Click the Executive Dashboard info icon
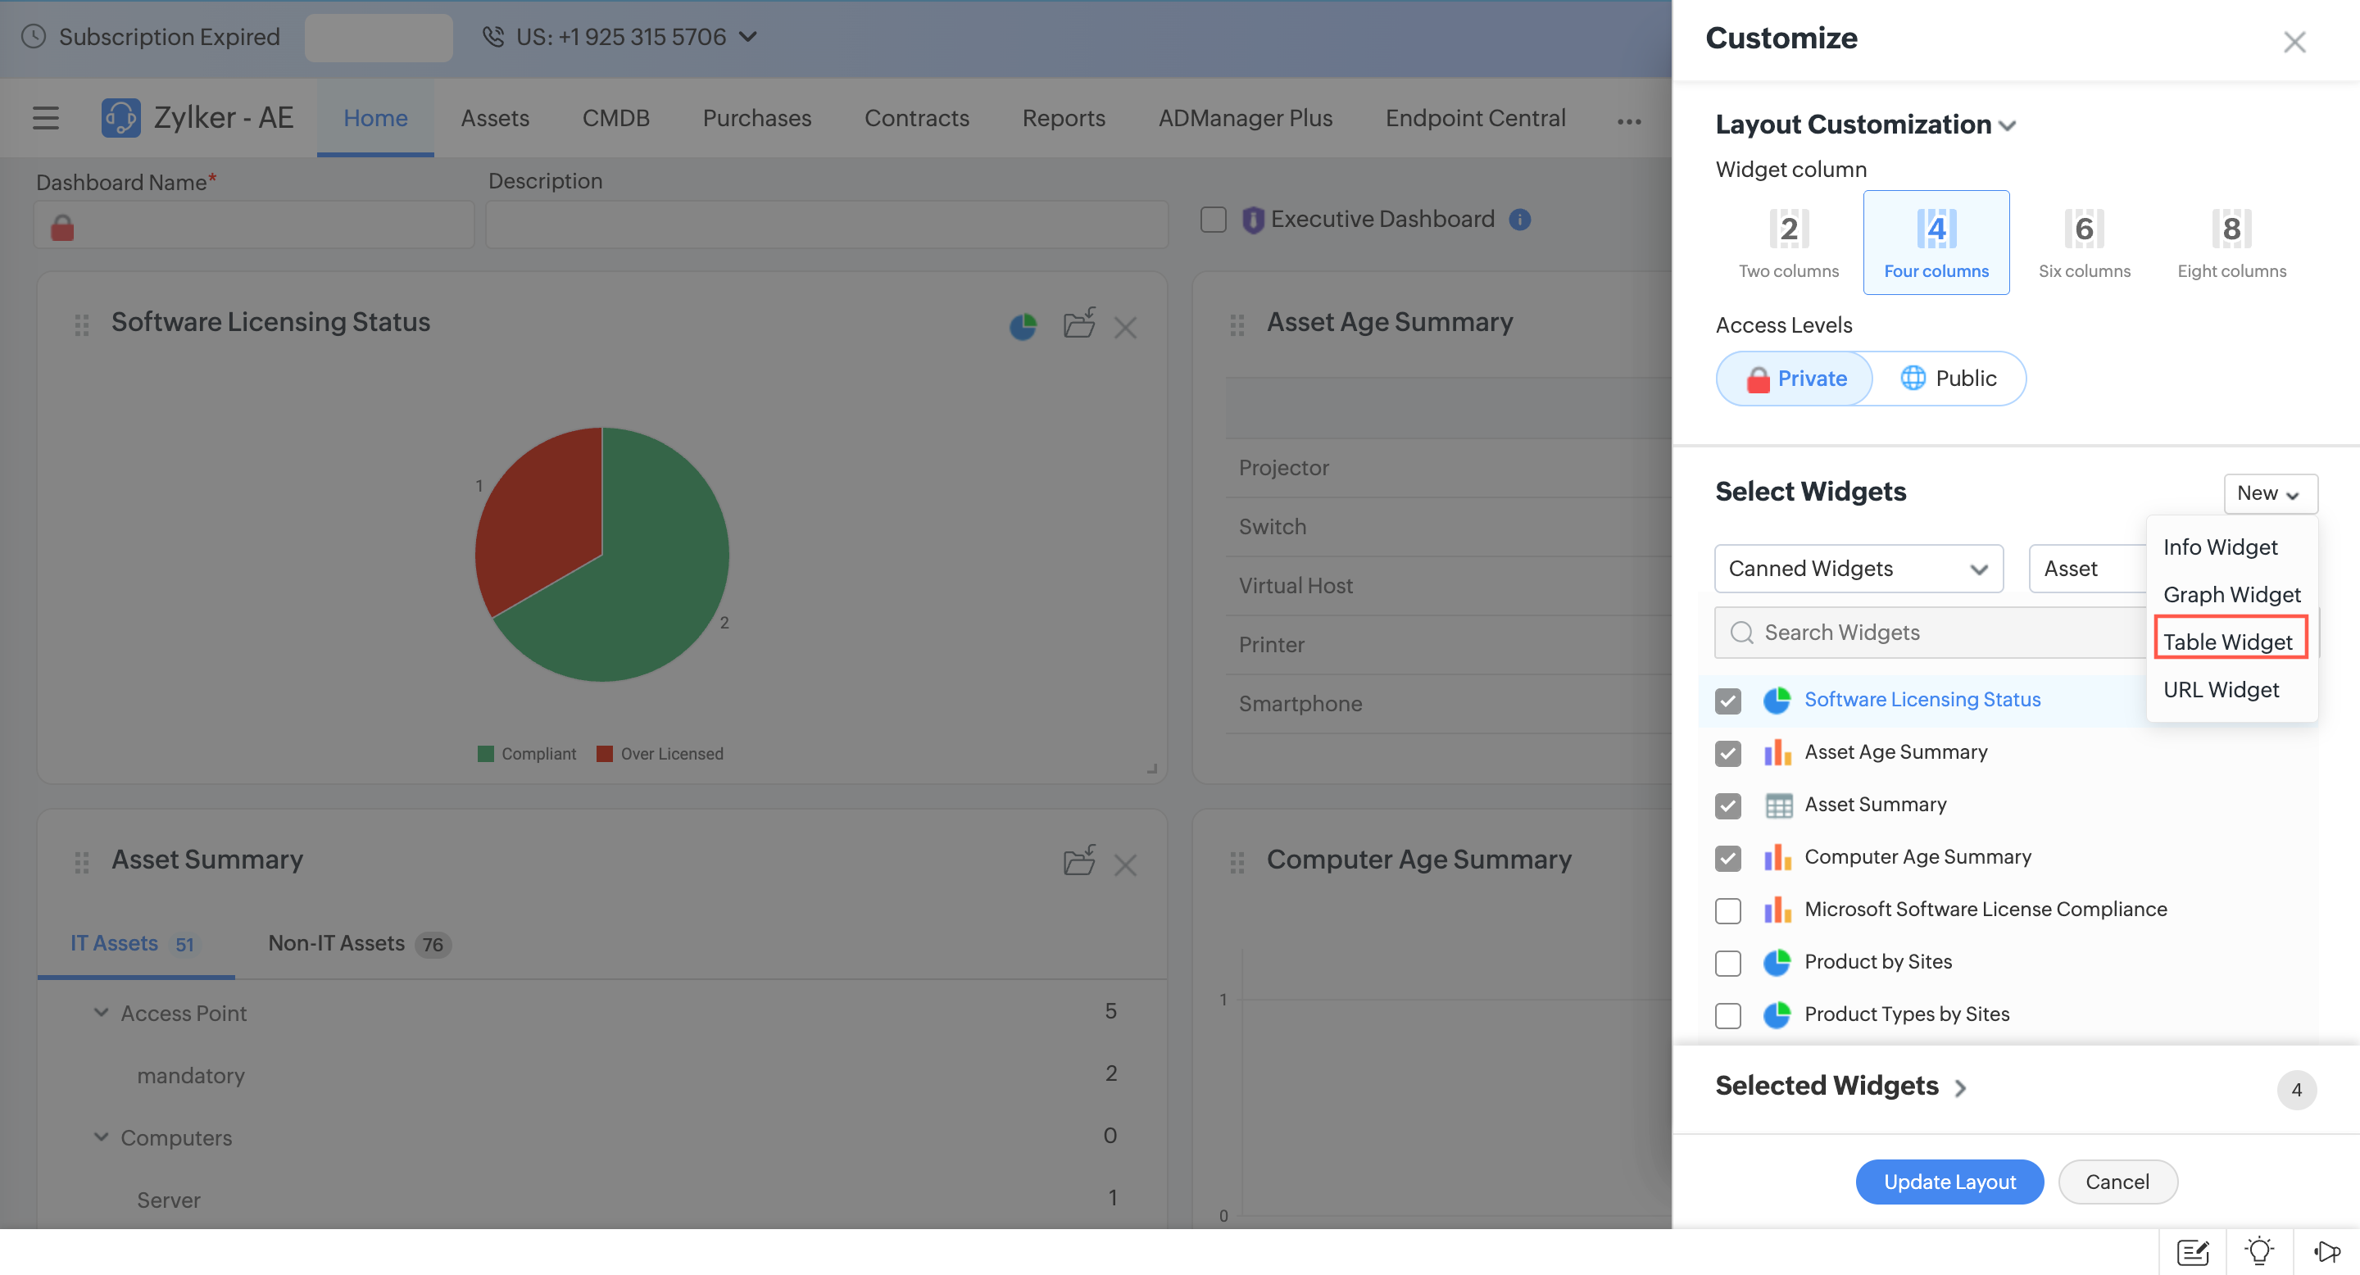This screenshot has width=2360, height=1275. pyautogui.click(x=1519, y=220)
